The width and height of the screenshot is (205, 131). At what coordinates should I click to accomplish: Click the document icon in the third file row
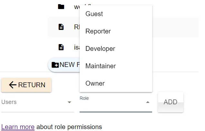[61, 47]
